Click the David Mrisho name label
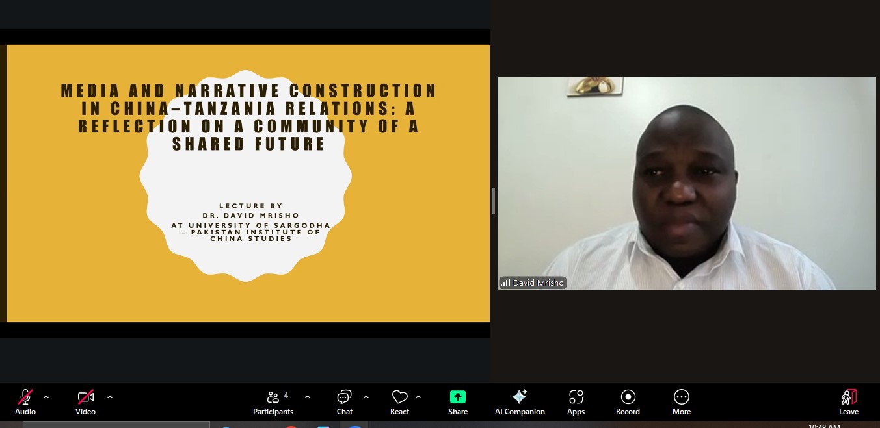The height and width of the screenshot is (428, 880). (x=533, y=283)
